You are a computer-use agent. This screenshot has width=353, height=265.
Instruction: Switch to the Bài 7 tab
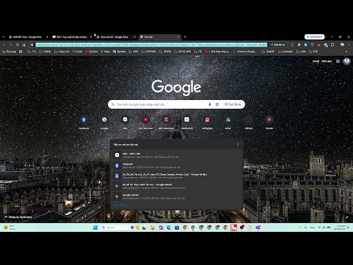coord(72,37)
